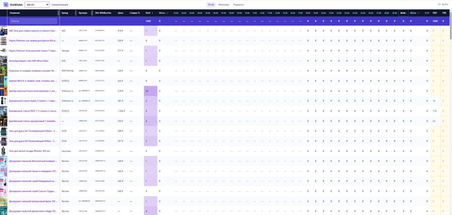The image size is (452, 215).
Task: Open Дезодорант женский Абсолютный комфорт link
Action: 33,161
